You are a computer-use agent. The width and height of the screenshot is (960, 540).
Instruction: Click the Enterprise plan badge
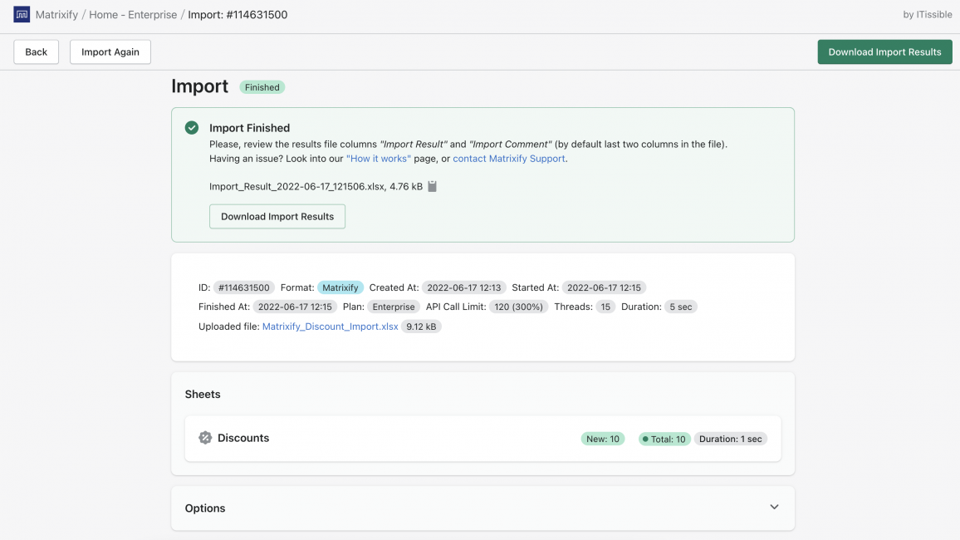click(393, 306)
